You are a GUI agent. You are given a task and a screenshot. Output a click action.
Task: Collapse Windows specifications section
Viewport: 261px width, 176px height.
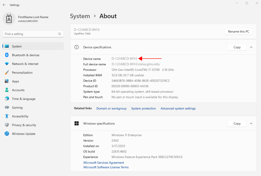click(251, 124)
